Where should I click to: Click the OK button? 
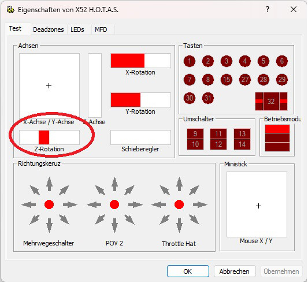pos(188,271)
